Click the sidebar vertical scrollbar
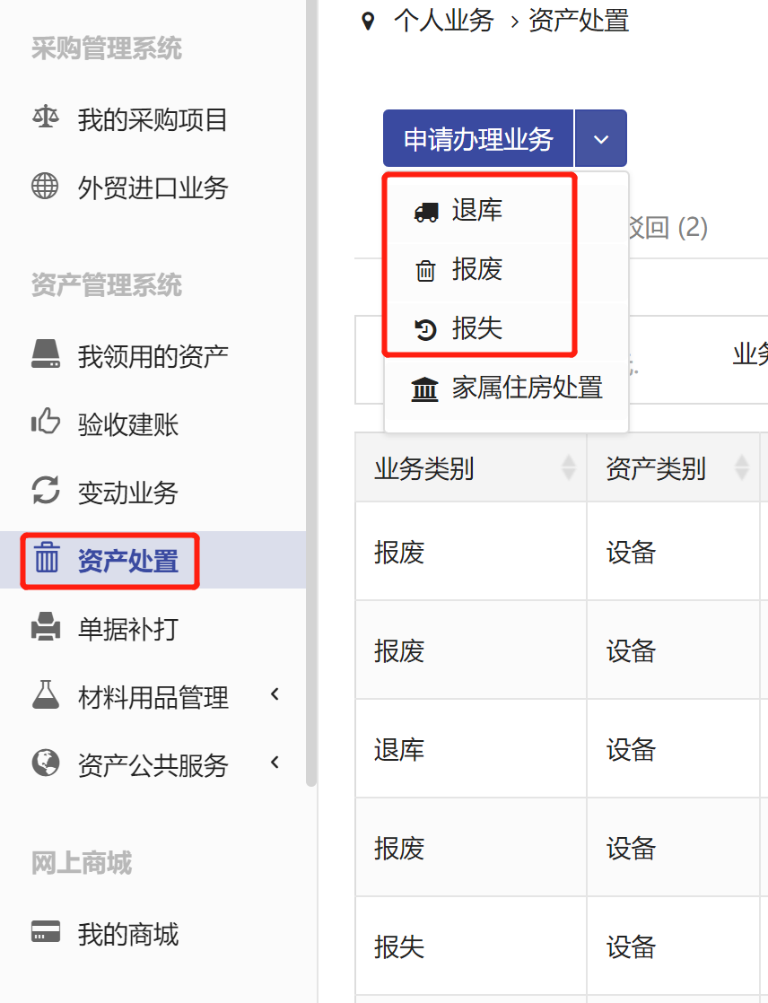768x1003 pixels. click(x=311, y=359)
